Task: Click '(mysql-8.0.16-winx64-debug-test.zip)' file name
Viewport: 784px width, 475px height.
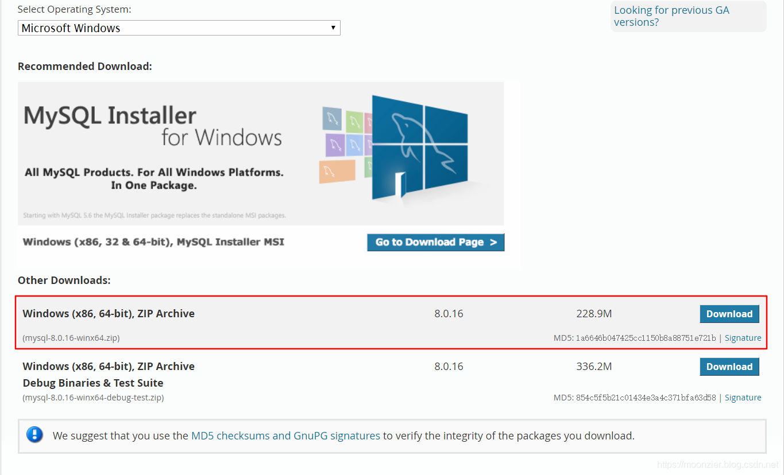Action: [93, 398]
